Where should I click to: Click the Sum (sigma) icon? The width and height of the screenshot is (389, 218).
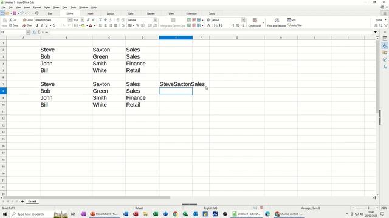click(39, 32)
